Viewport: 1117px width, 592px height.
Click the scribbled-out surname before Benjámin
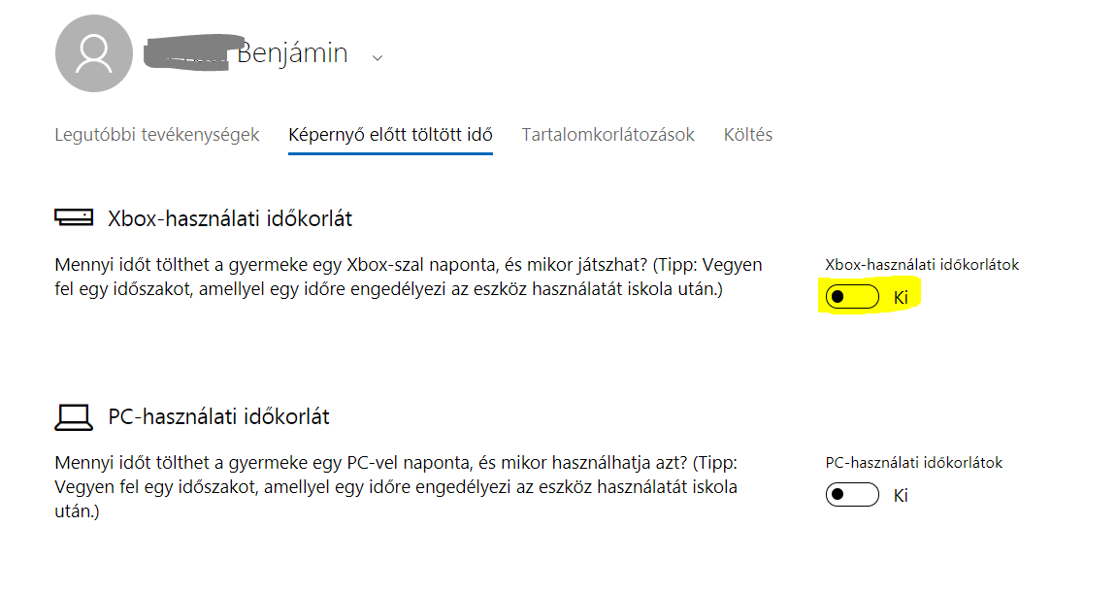point(189,51)
